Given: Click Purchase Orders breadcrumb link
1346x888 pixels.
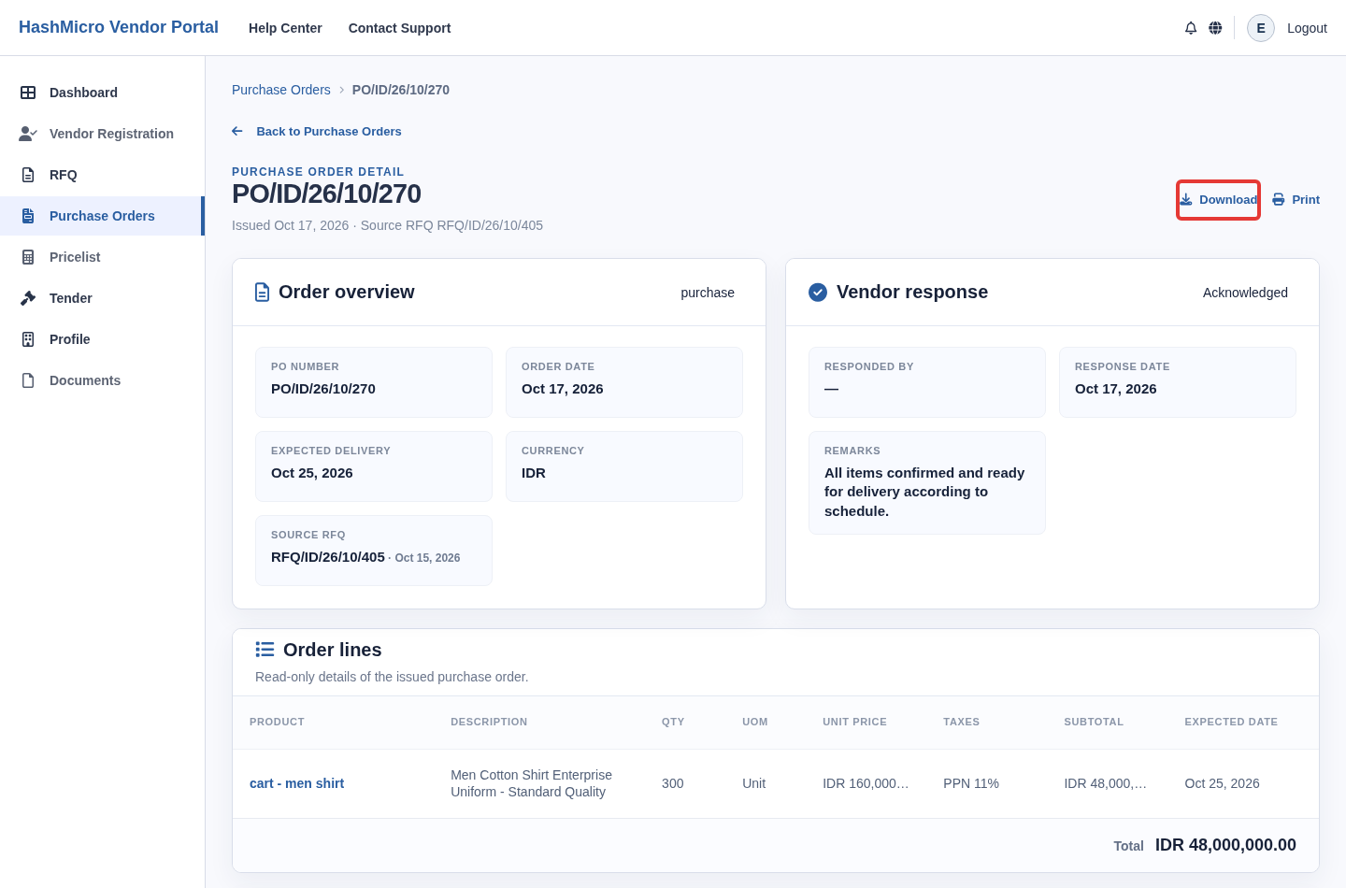Looking at the screenshot, I should click(281, 90).
